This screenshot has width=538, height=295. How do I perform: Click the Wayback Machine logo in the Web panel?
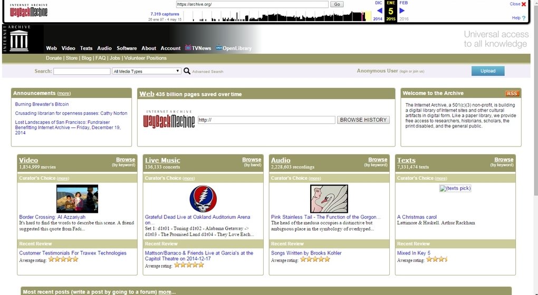coord(169,119)
